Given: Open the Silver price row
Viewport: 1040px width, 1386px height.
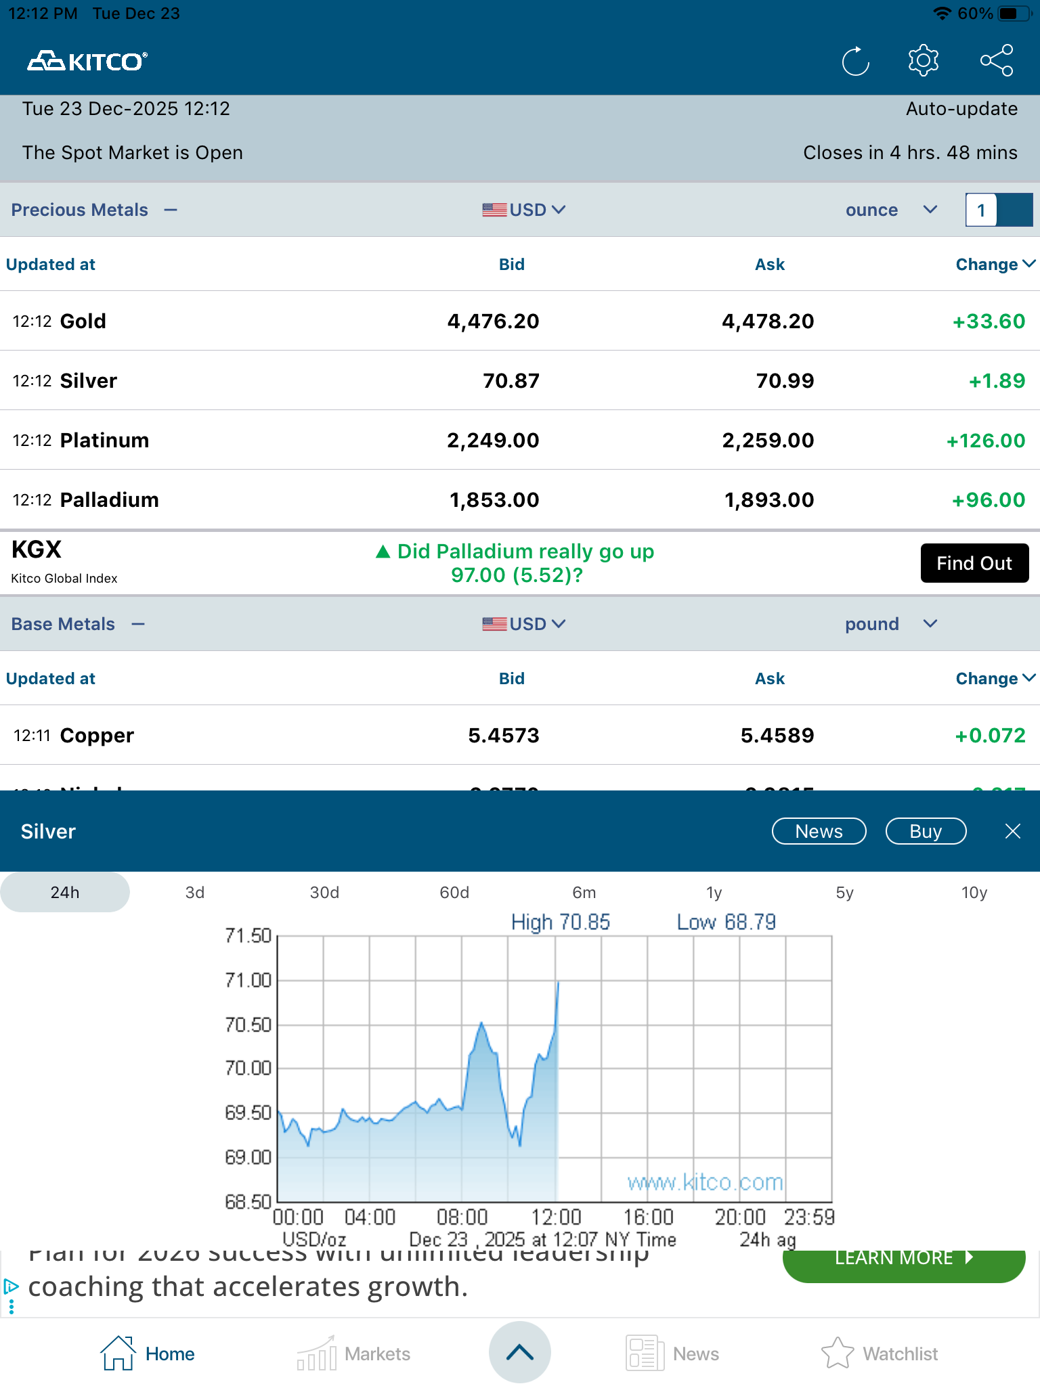Looking at the screenshot, I should pyautogui.click(x=520, y=380).
